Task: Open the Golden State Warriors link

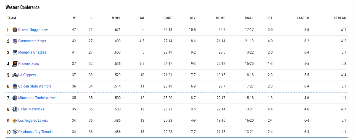Action: (35, 86)
